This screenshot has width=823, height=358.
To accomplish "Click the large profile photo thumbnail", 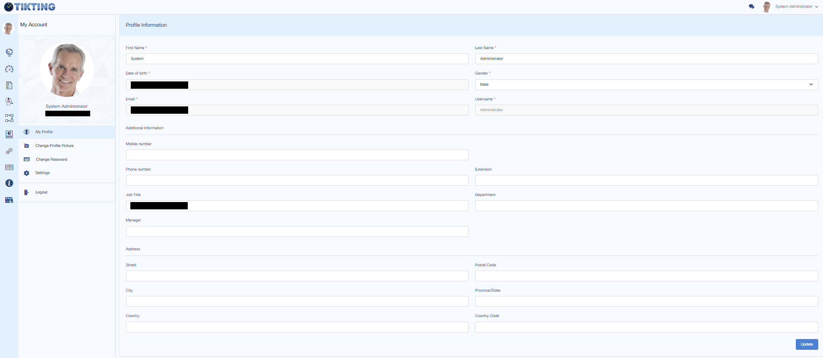I will pyautogui.click(x=66, y=70).
